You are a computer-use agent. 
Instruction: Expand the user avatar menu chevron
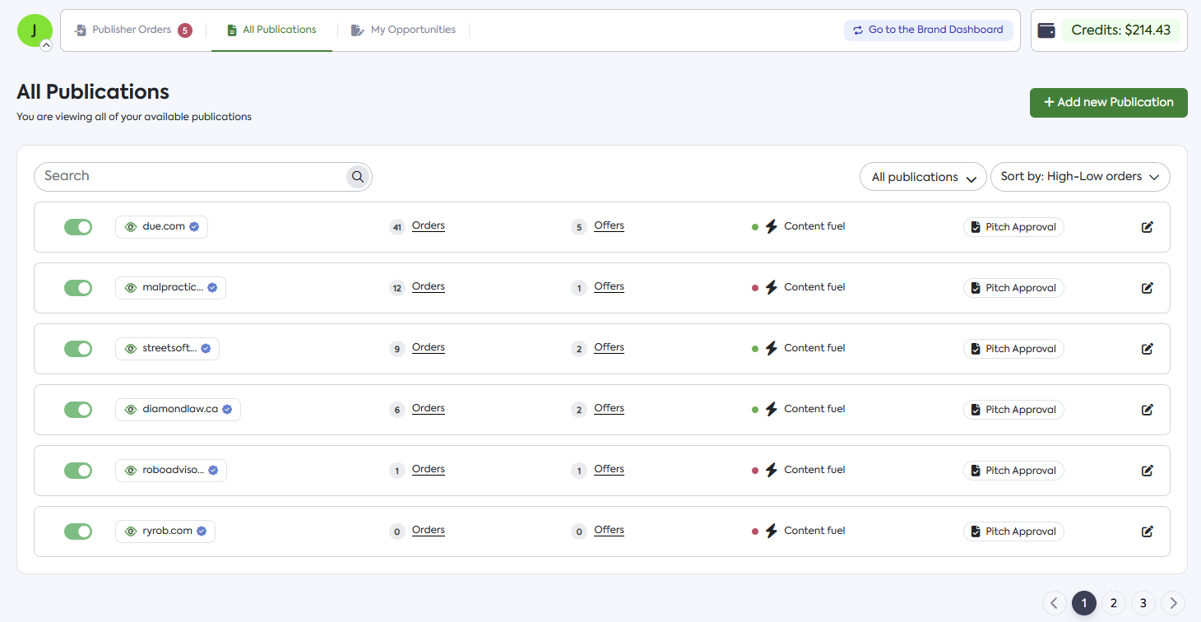(x=46, y=46)
